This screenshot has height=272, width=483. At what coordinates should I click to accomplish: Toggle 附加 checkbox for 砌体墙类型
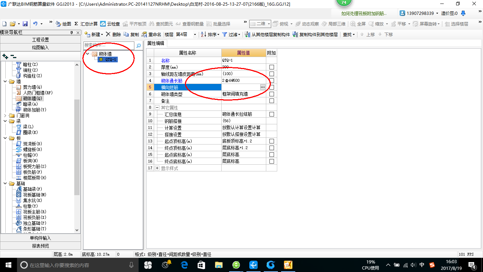tap(272, 94)
